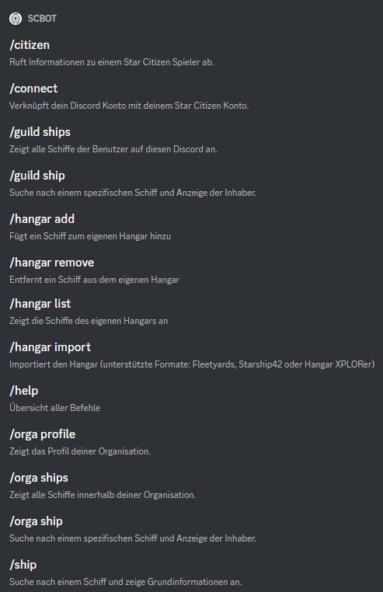Click 'Fügt ein Schiff zum eigenen Hangar hinzu'
The width and height of the screenshot is (383, 592).
click(90, 236)
